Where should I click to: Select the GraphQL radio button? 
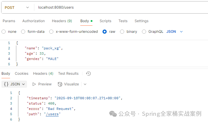144,32
